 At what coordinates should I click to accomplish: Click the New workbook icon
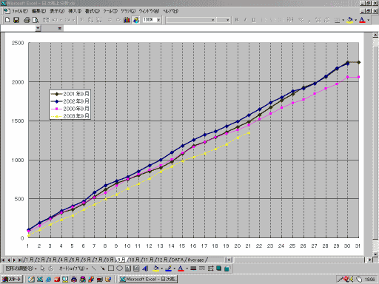point(7,20)
